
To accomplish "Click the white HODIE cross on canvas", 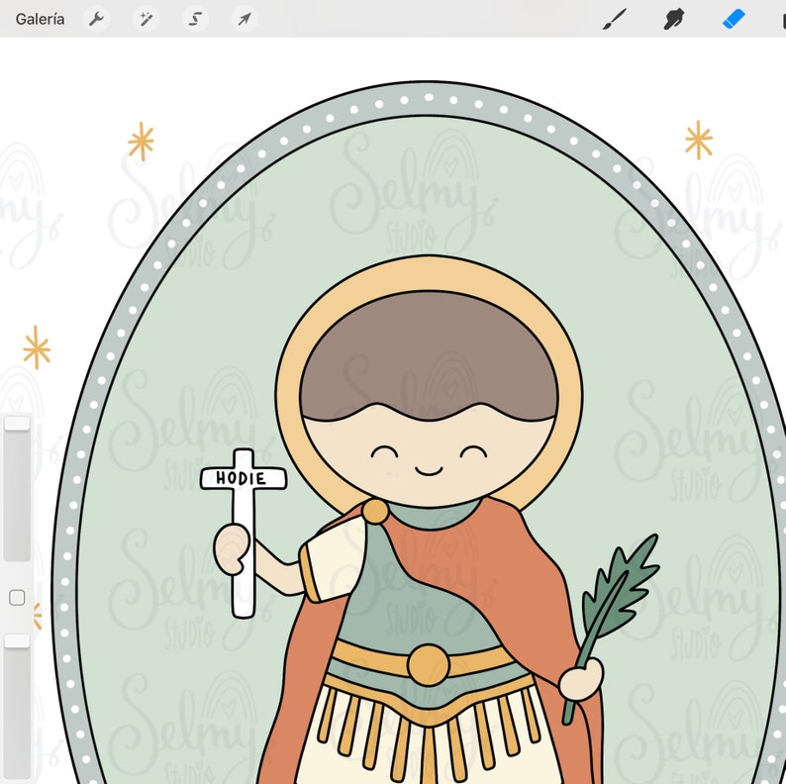I will pos(244,533).
